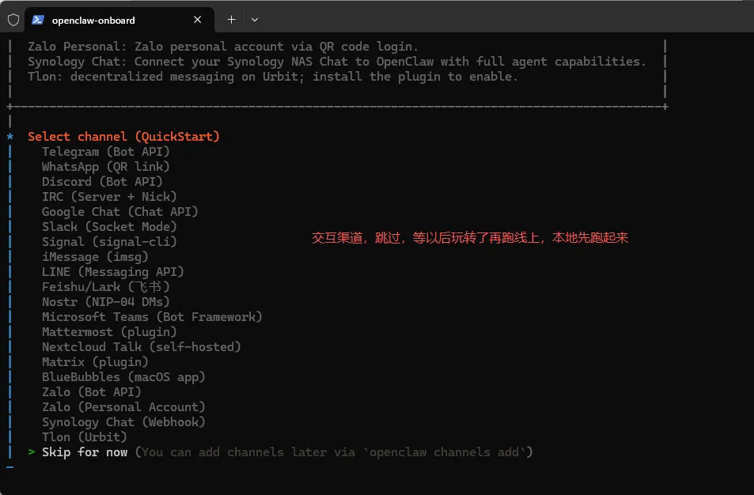Click the Tlon decentralized messaging description line
This screenshot has height=495, width=754.
coord(273,77)
